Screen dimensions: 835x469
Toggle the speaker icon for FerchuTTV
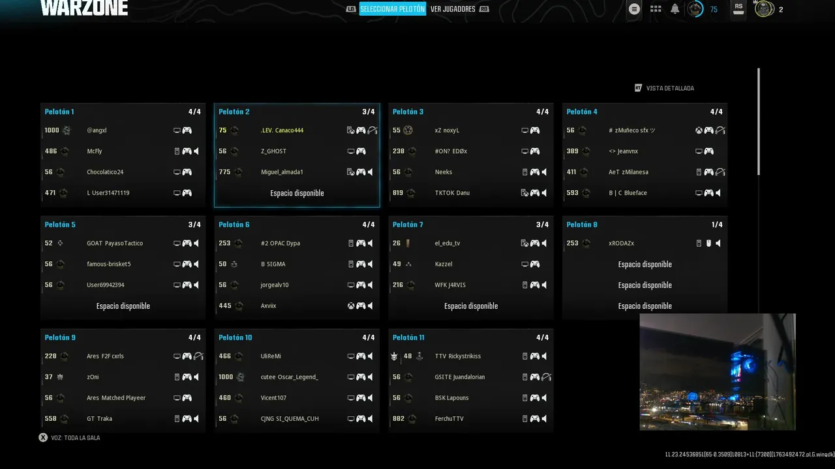544,419
